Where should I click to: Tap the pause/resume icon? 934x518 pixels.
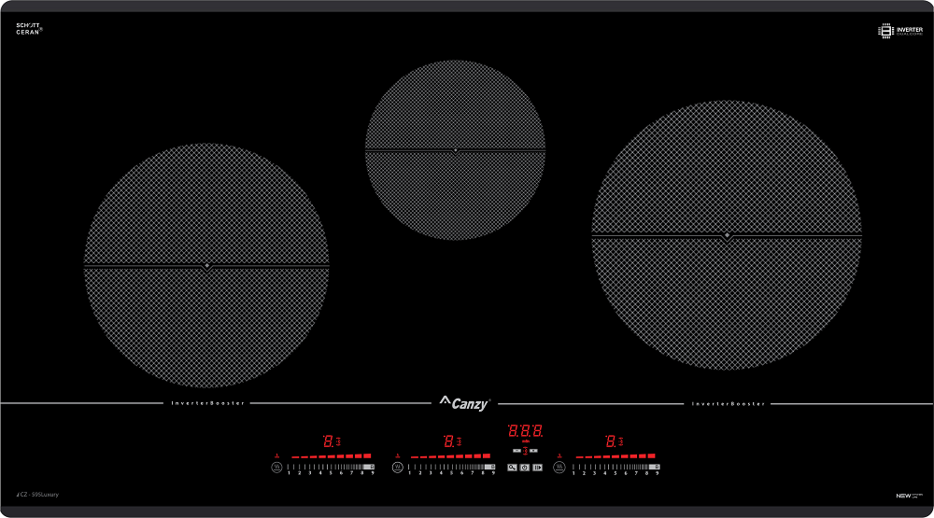[537, 468]
